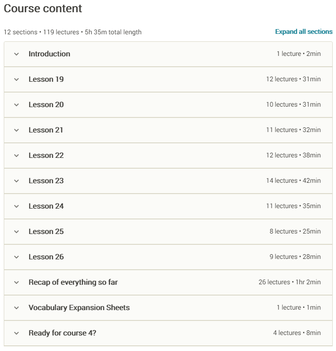Click the chevron beside Lesson 20
The height and width of the screenshot is (351, 336).
[16, 105]
